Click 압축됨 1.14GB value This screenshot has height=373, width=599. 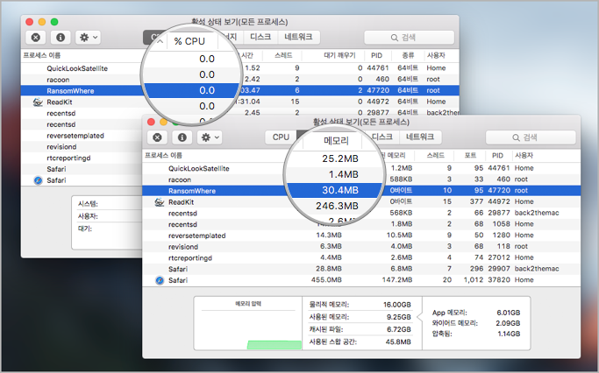click(x=509, y=334)
